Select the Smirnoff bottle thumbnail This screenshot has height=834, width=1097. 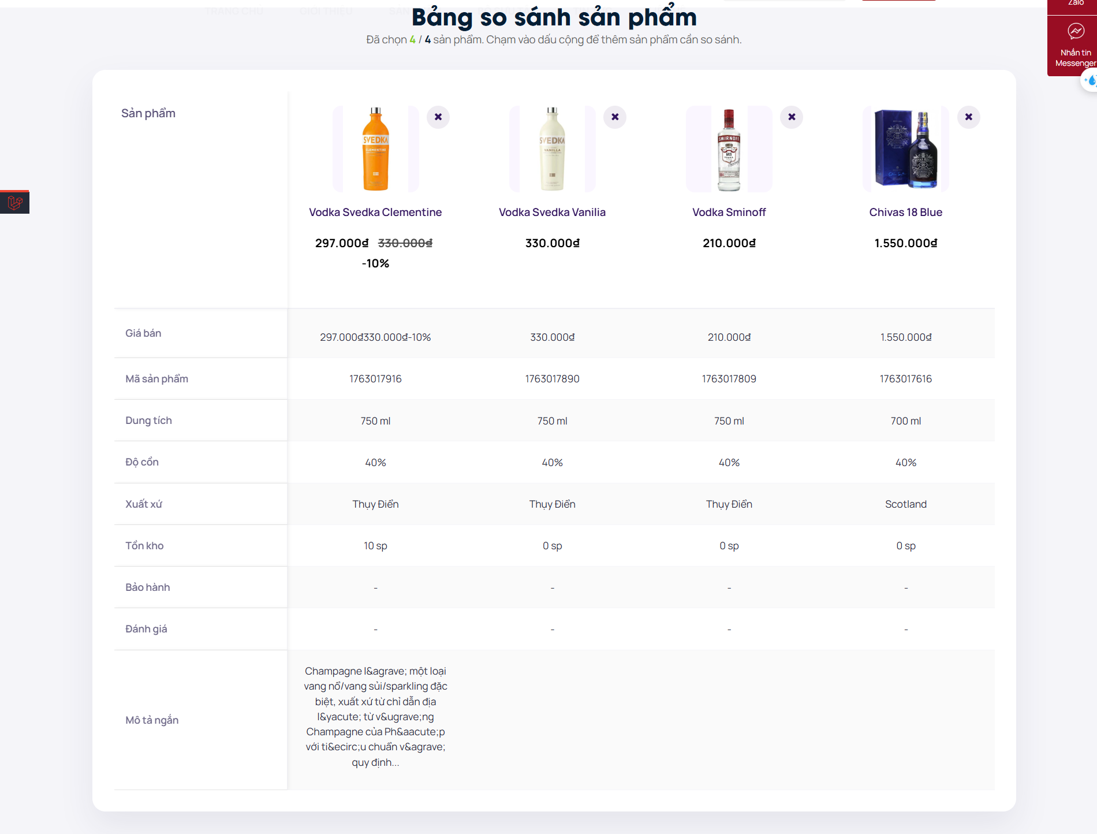[x=729, y=149]
